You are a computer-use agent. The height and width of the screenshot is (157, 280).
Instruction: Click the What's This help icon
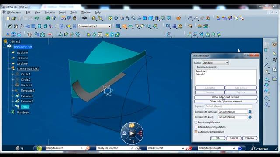point(53,18)
